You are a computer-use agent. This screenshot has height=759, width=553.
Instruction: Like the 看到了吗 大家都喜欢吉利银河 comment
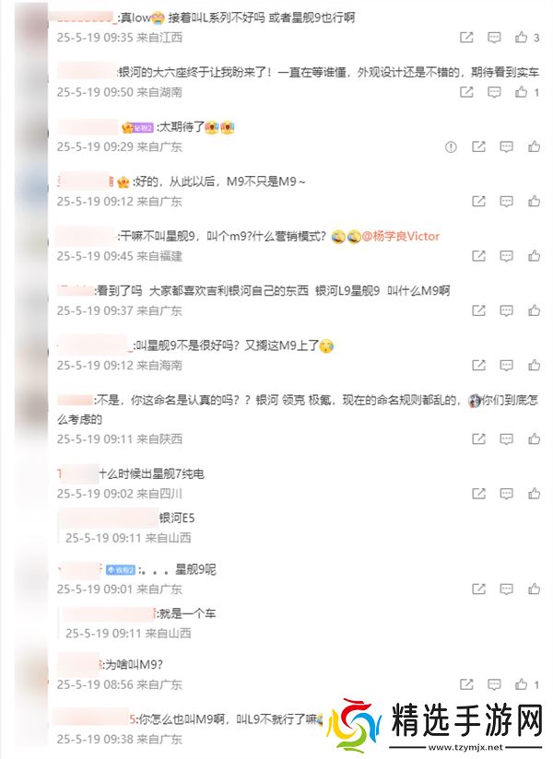tap(535, 310)
